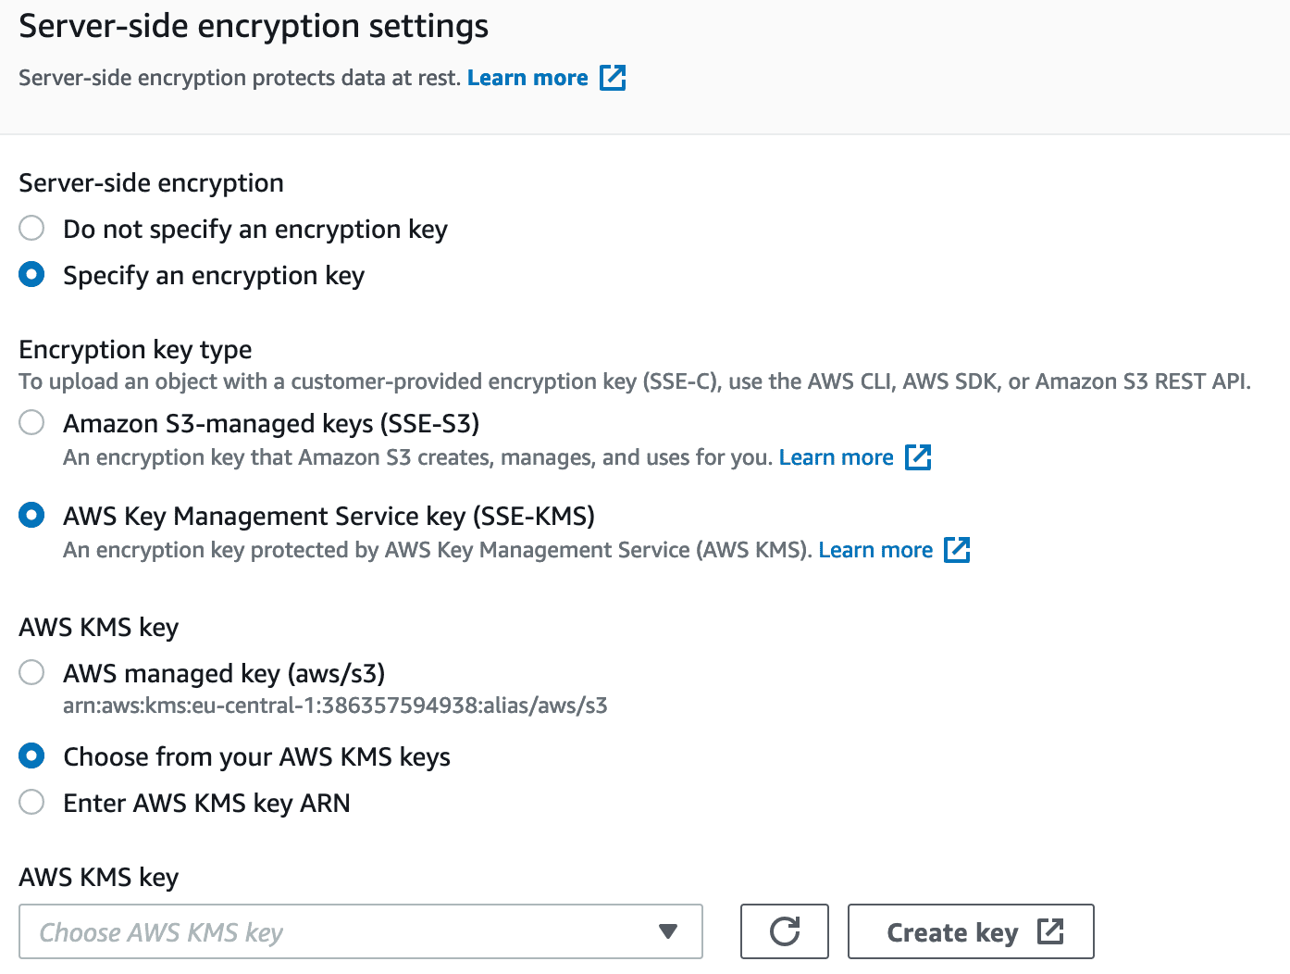The height and width of the screenshot is (974, 1290).
Task: Open 'Learn more' link for S3-managed keys
Action: click(836, 457)
